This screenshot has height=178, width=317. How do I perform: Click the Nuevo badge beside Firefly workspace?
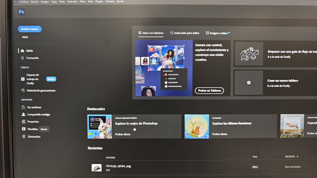pos(51,79)
